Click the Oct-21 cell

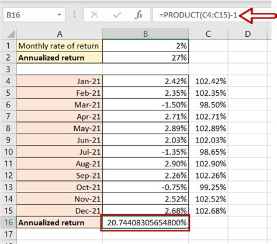click(x=60, y=187)
